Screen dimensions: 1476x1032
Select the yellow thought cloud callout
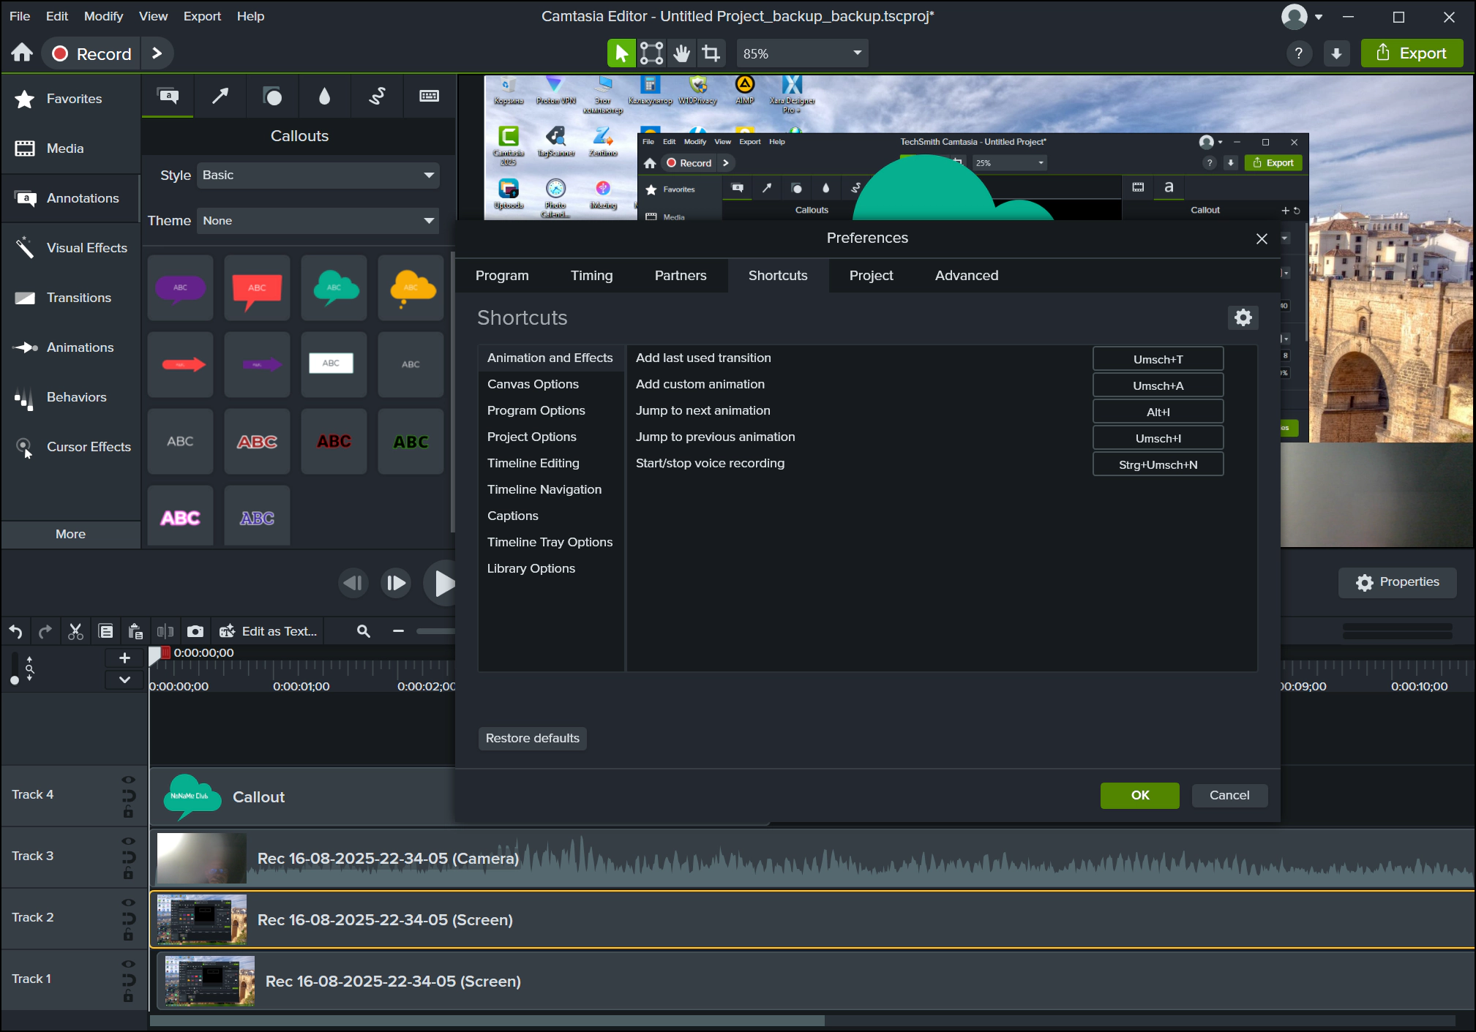[411, 288]
